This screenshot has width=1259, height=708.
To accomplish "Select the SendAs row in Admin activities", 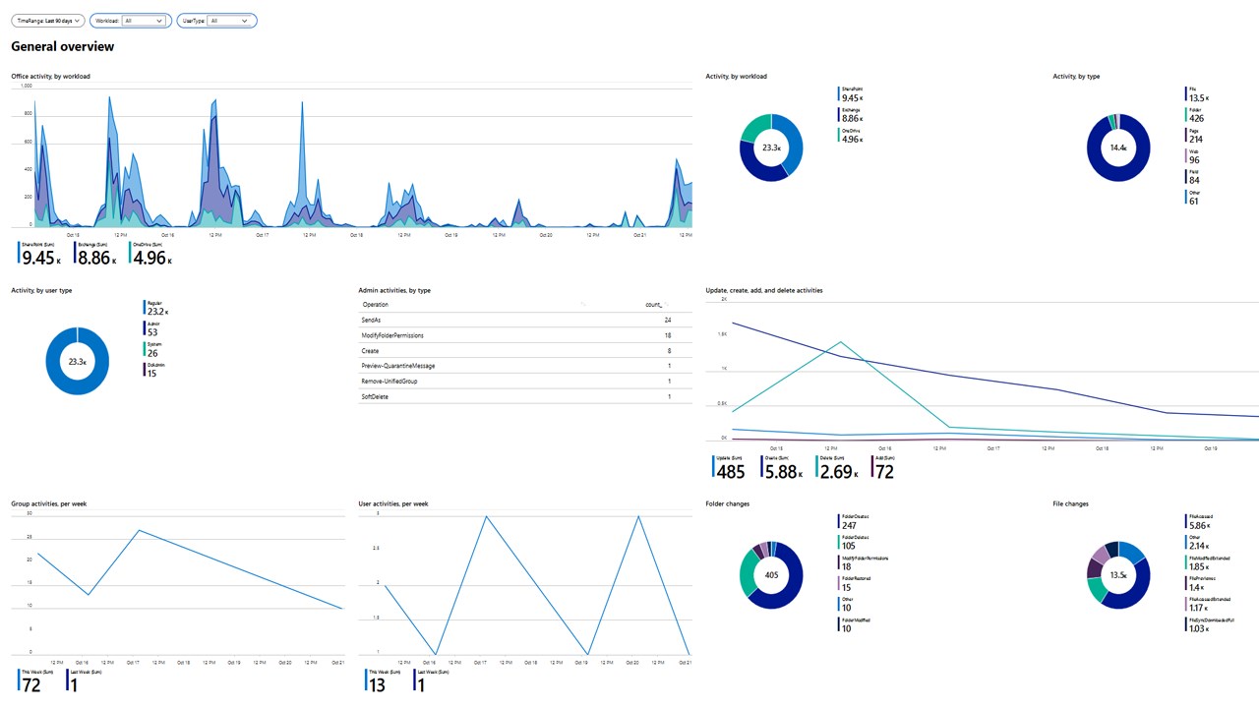I will (517, 321).
